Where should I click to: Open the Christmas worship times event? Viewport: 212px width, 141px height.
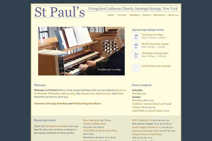[155, 53]
